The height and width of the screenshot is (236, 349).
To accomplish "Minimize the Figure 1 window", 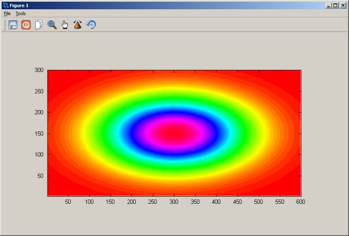I will point(328,5).
